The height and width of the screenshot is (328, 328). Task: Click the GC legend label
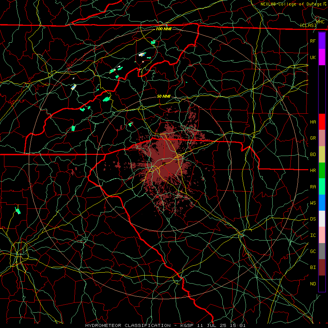coord(313,251)
